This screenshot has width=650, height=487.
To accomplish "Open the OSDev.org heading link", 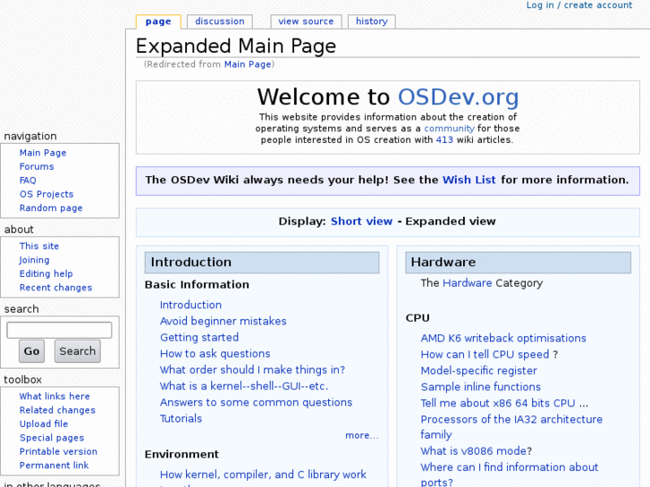I will pos(459,97).
